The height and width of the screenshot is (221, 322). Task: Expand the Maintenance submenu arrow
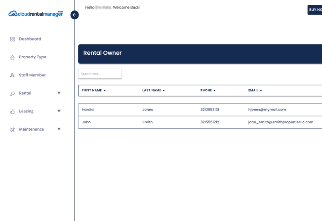pyautogui.click(x=59, y=129)
